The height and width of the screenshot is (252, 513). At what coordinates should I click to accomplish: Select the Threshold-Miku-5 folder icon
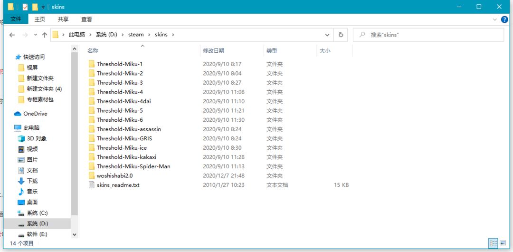[x=92, y=110]
